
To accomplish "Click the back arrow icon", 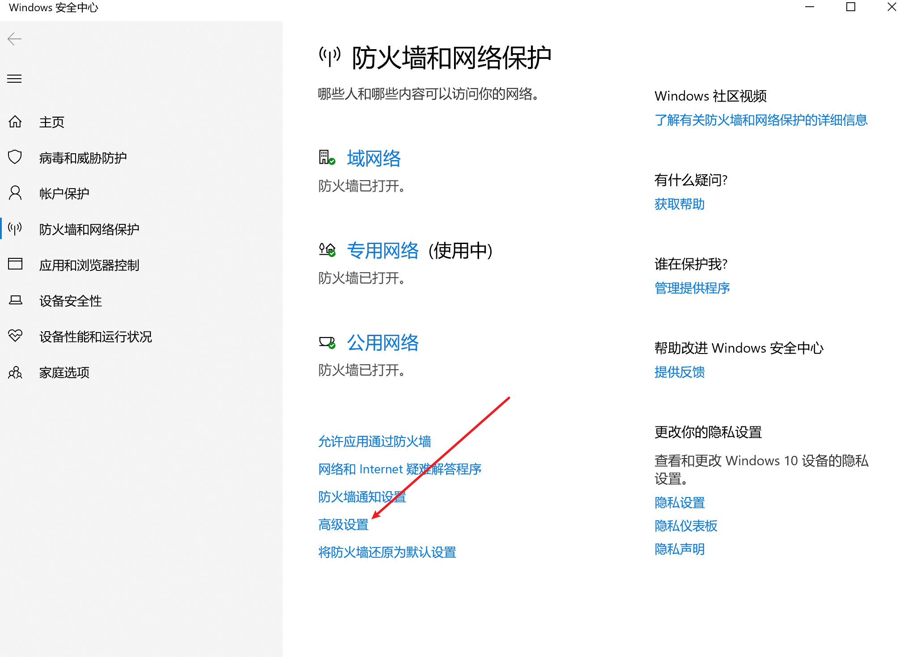I will [15, 39].
